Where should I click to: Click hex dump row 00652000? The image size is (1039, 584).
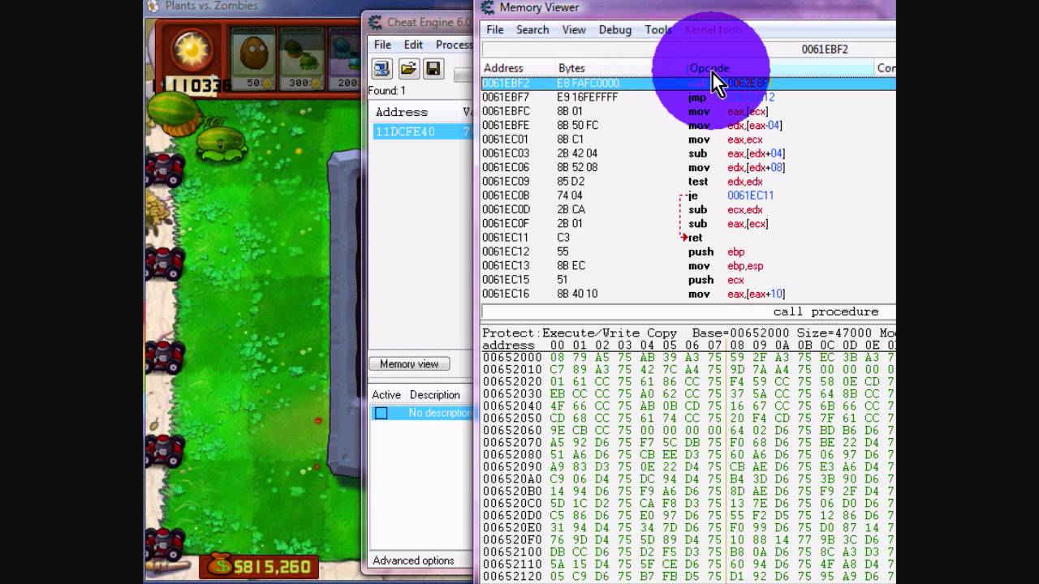click(x=688, y=357)
